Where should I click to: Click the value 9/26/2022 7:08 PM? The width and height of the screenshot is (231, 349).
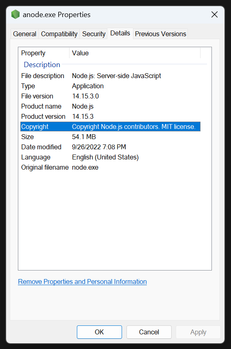tap(99, 147)
